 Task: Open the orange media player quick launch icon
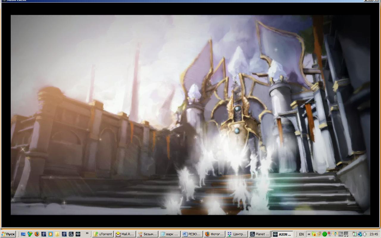coord(51,234)
